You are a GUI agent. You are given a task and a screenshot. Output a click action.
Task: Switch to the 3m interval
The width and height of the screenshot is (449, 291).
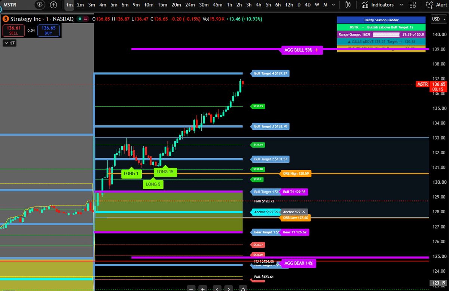click(92, 5)
